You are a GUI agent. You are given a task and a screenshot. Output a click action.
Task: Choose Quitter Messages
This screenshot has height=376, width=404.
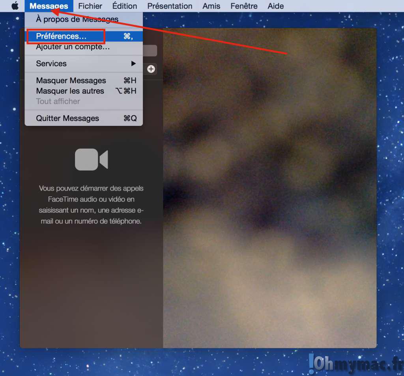84,118
